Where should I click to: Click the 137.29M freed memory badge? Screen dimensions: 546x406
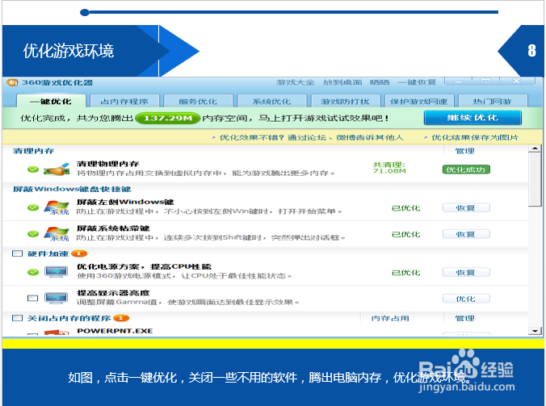167,118
